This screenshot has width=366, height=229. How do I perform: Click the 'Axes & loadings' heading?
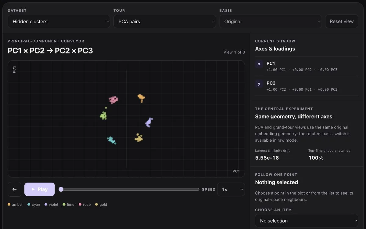[x=275, y=49]
